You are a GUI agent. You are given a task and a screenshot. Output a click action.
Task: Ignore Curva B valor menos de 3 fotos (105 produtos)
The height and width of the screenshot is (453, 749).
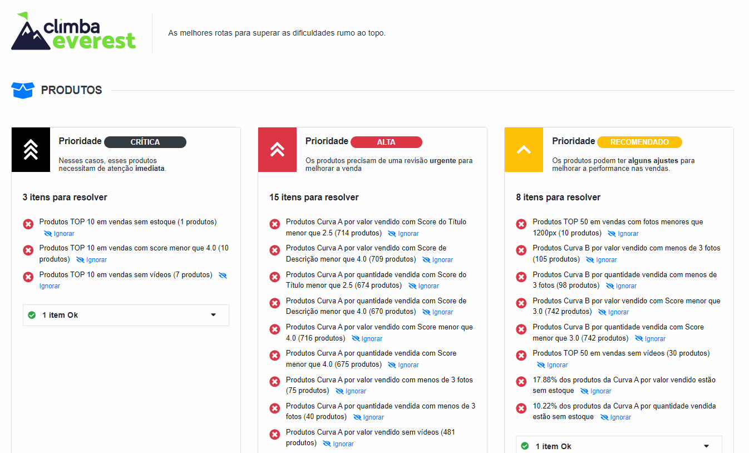pyautogui.click(x=602, y=260)
